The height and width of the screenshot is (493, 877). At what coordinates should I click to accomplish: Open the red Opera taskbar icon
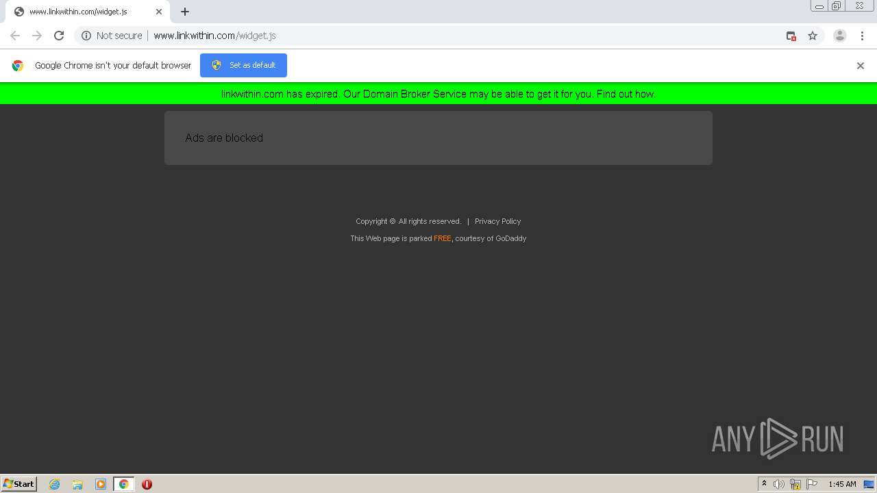(x=147, y=484)
